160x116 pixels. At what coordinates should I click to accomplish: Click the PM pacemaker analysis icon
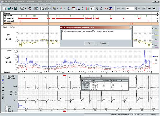101,8
